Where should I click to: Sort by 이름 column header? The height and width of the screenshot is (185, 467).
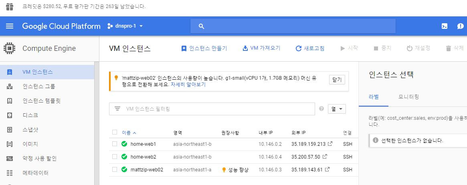coord(129,133)
